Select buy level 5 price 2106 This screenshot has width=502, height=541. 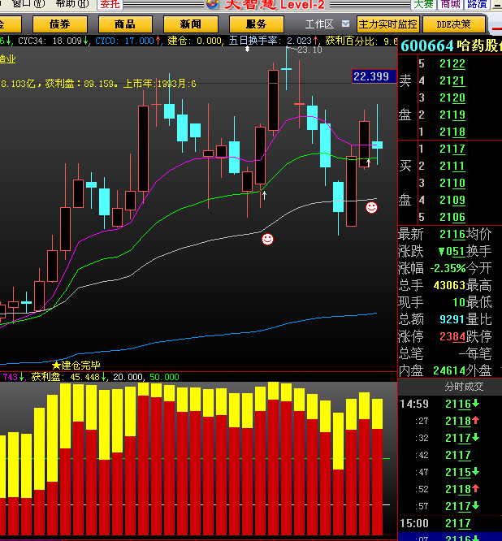point(452,217)
